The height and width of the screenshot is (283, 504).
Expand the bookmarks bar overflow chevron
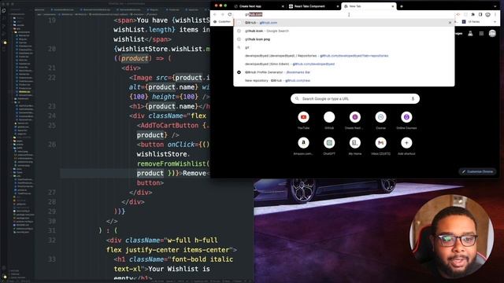click(495, 22)
